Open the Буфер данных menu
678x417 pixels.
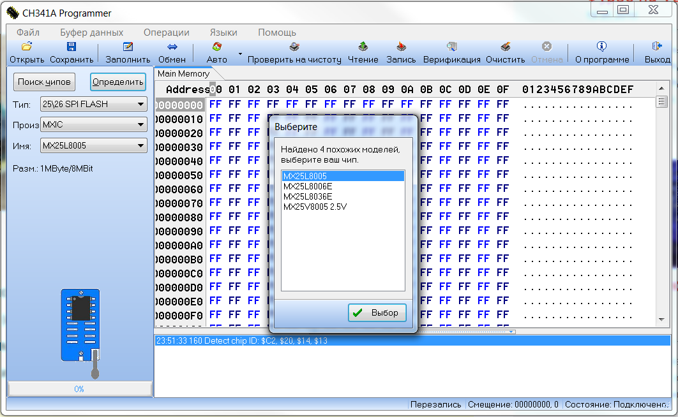(x=92, y=33)
